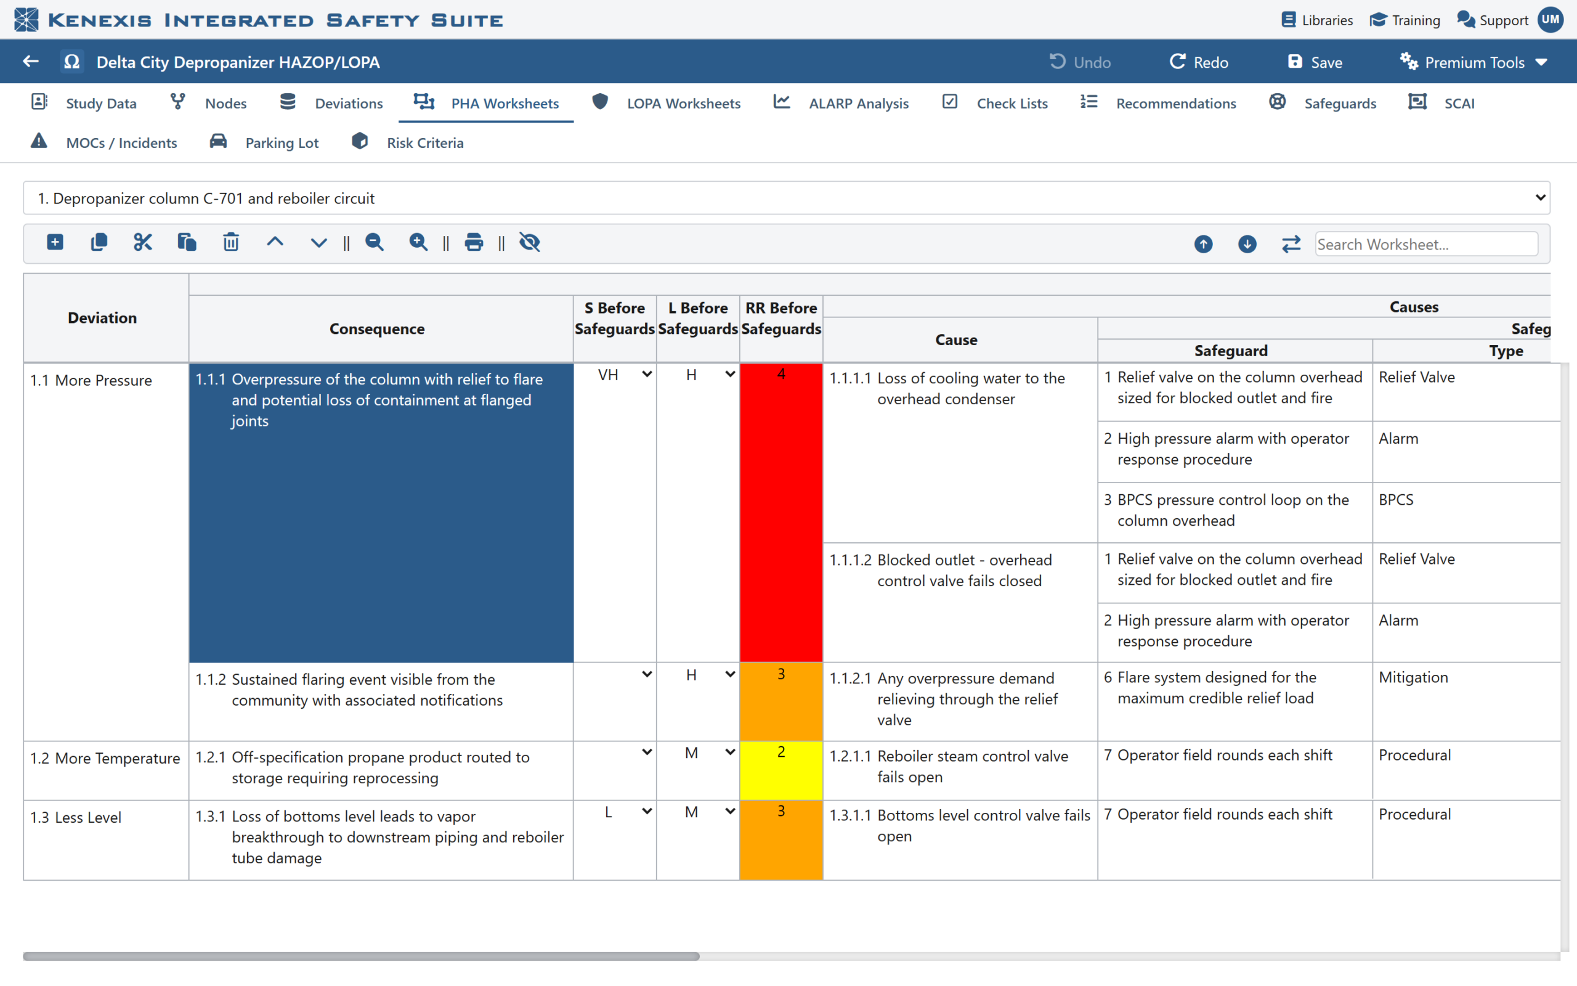The height and width of the screenshot is (986, 1577).
Task: Click the scissors cut icon
Action: coord(143,243)
